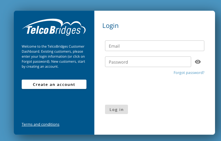Select the cloud arc graphic in the logo
Image resolution: width=221 pixels, height=141 pixels.
click(x=53, y=23)
